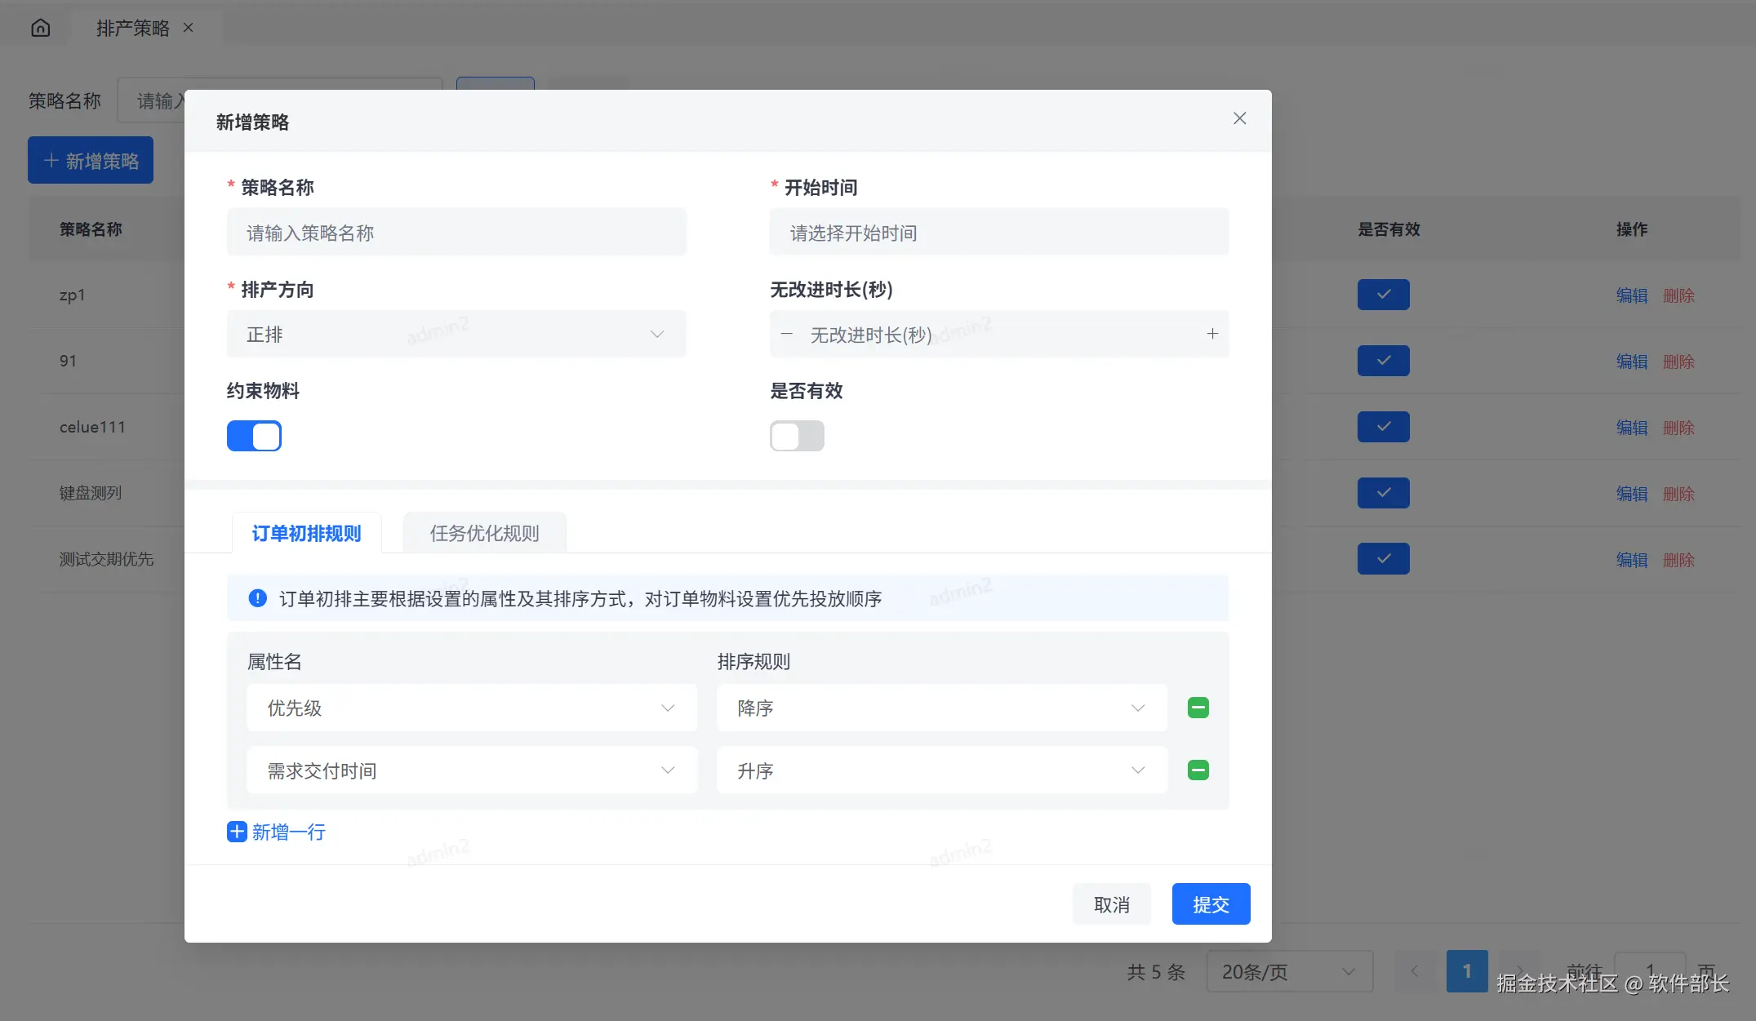1756x1021 pixels.
Task: Remove the 需求交付时间 sorting row
Action: 1198,770
